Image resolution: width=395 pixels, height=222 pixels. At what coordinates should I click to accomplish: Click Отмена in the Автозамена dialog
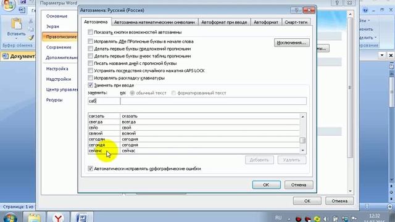[x=299, y=185]
